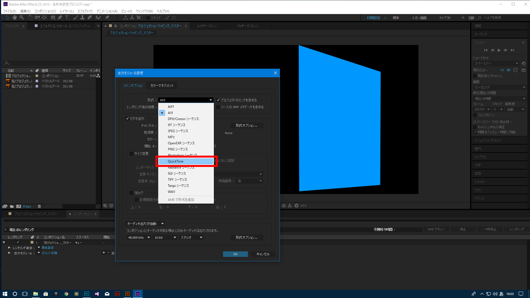Add output module plus icon
Viewport: 530px width, 298px height.
104,253
